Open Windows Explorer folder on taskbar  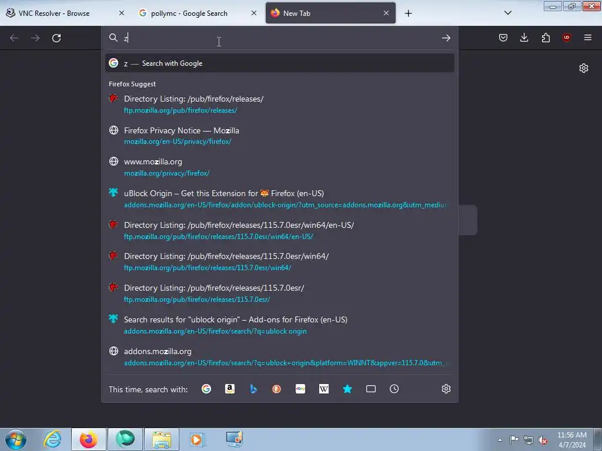click(162, 439)
